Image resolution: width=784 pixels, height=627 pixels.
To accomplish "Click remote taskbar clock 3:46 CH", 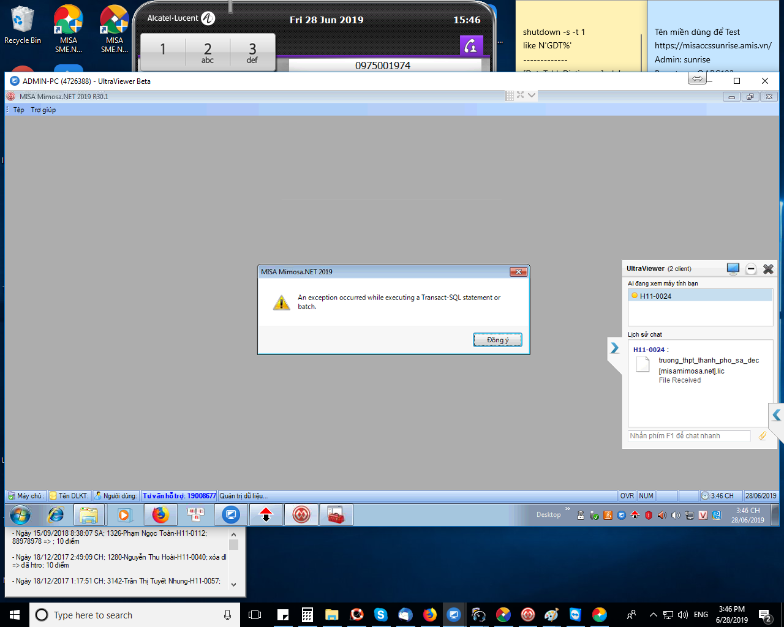I will tap(747, 515).
